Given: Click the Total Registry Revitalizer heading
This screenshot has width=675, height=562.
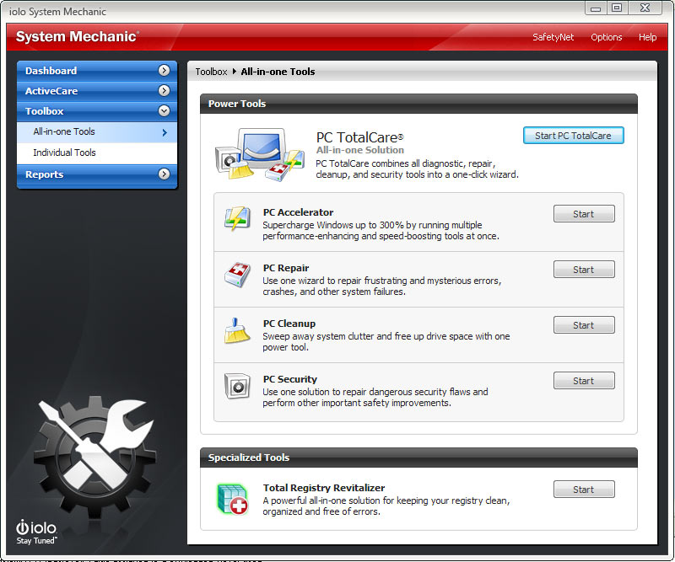Looking at the screenshot, I should click(324, 488).
